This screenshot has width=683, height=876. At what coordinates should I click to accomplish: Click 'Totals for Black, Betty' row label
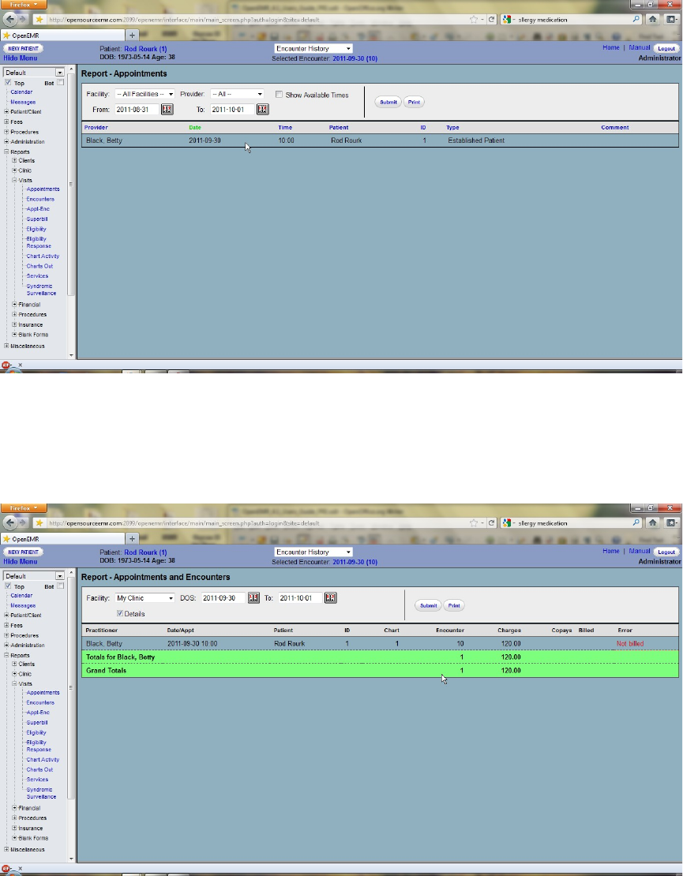tap(120, 657)
